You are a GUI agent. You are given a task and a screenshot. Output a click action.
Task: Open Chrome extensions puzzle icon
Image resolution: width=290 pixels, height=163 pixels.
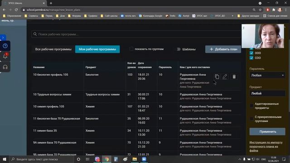274,10
